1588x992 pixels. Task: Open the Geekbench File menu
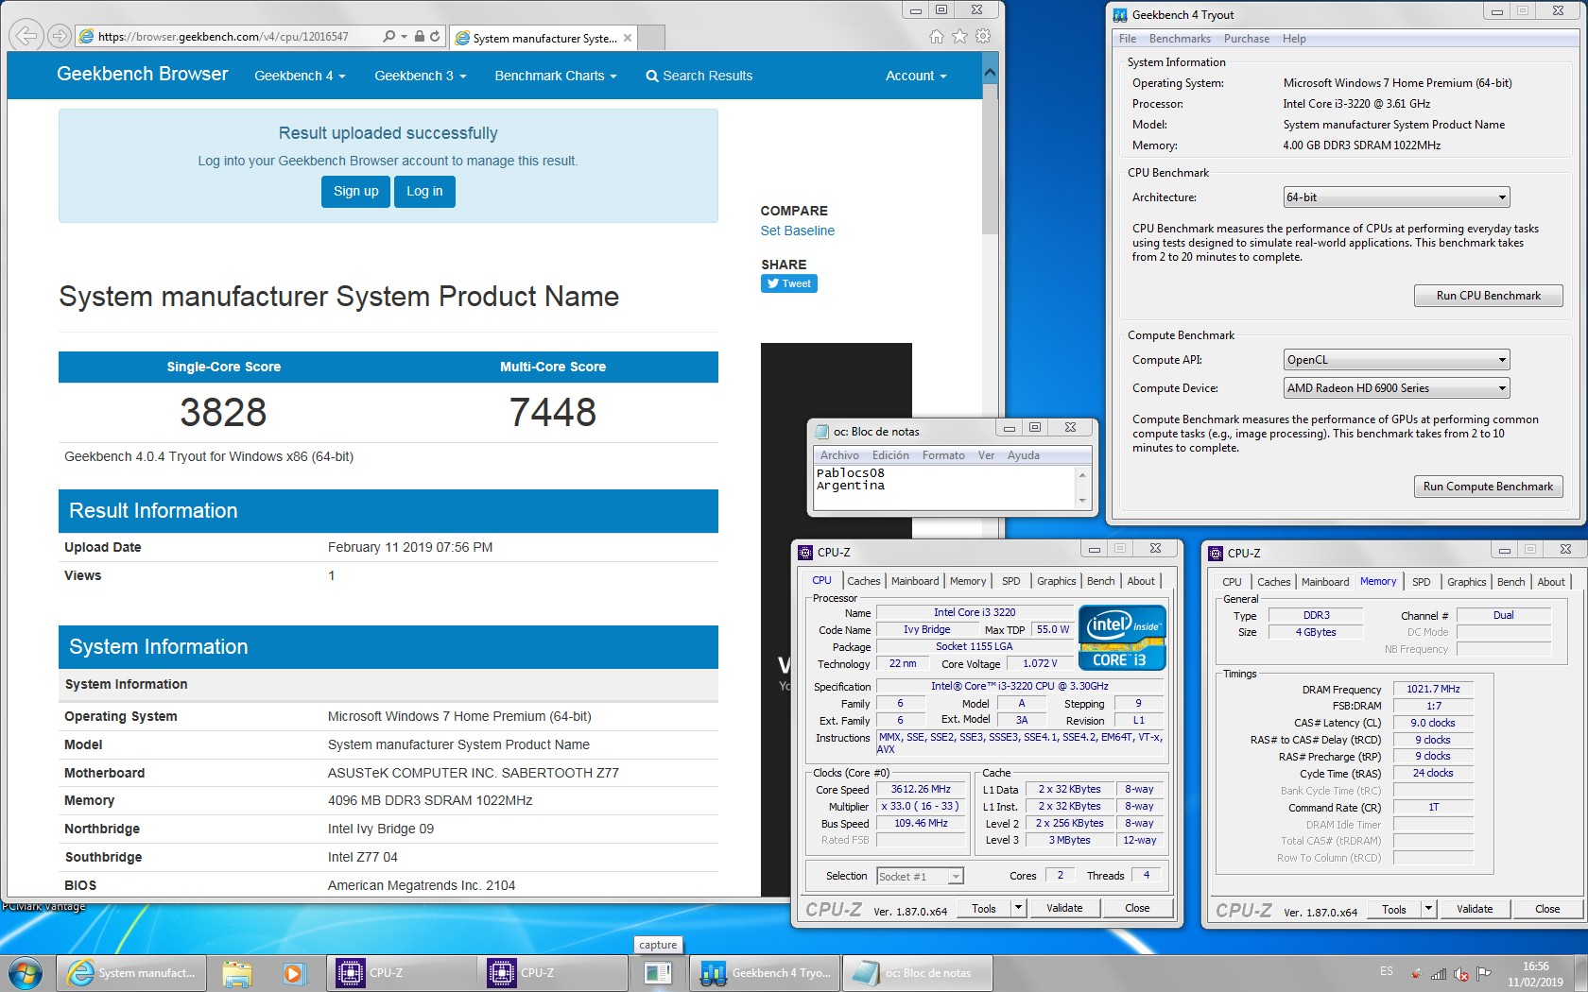pyautogui.click(x=1128, y=39)
